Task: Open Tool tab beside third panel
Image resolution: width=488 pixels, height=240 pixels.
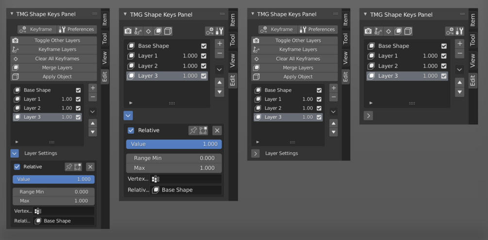Action: (345, 39)
